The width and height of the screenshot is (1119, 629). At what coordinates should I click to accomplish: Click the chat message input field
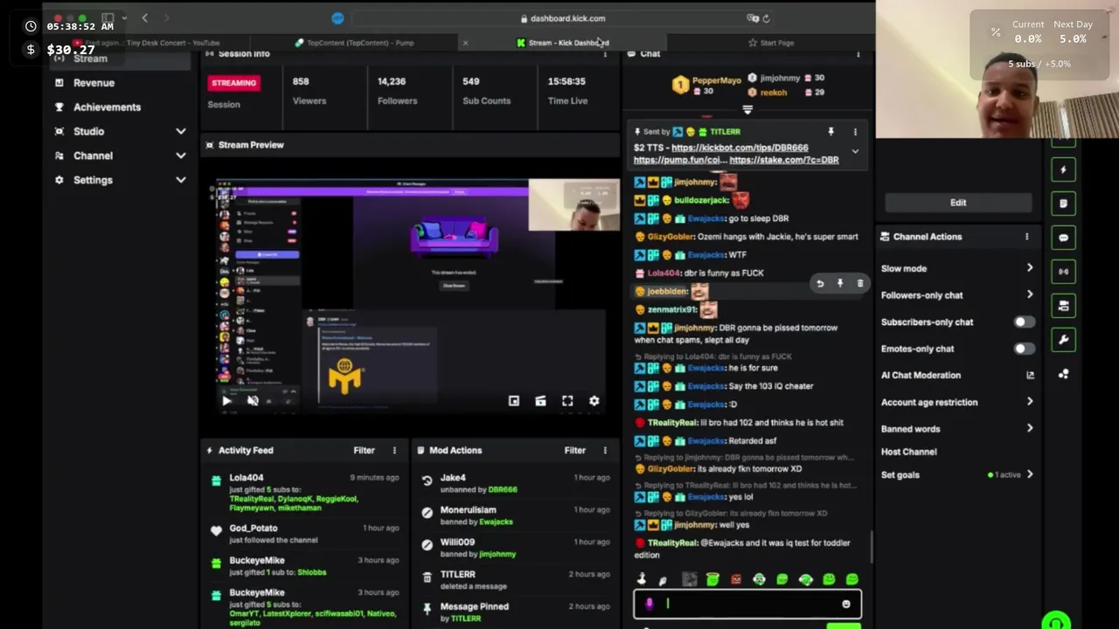[x=747, y=604]
